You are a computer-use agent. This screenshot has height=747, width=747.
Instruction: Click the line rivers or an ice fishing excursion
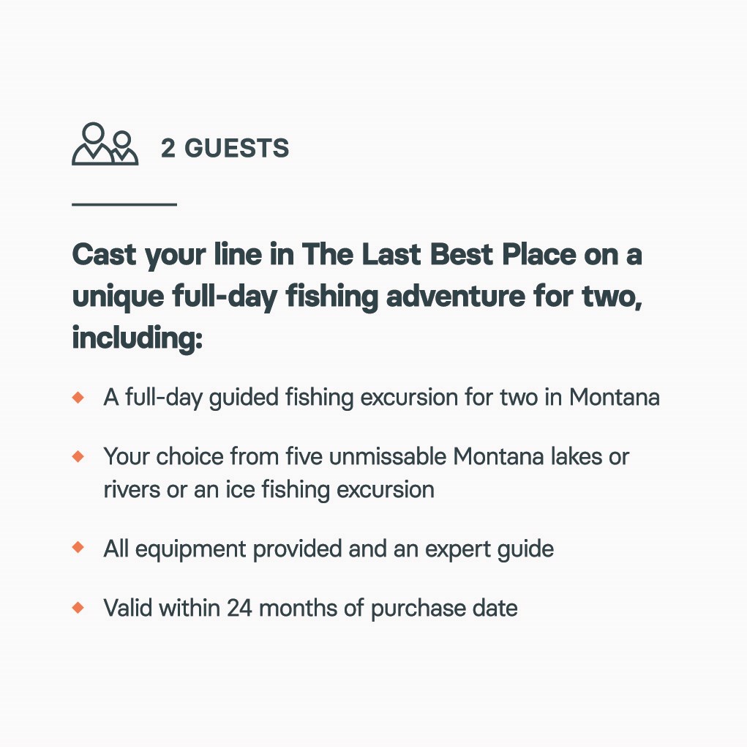(x=269, y=490)
